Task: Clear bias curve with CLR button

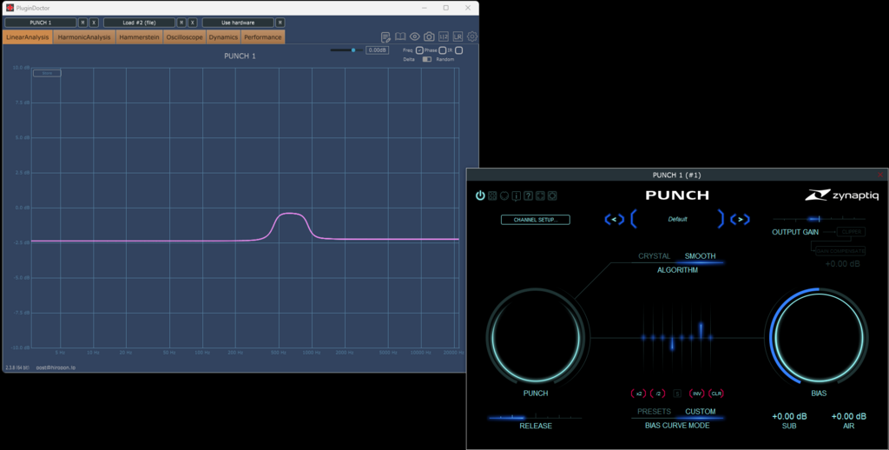Action: (x=716, y=394)
